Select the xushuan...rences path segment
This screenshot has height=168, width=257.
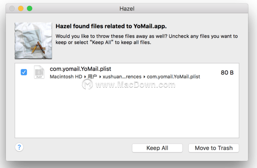(122, 76)
